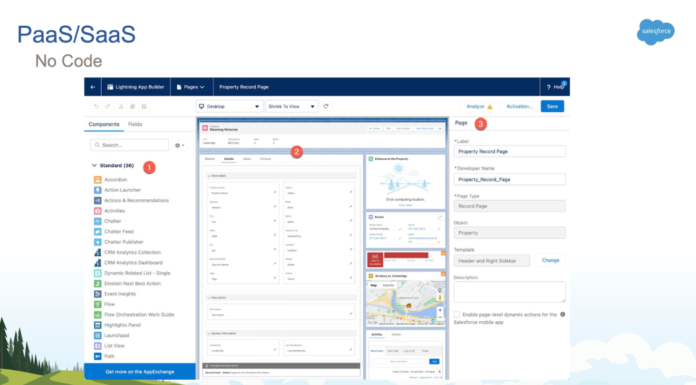This screenshot has height=385, width=696.
Task: Open the Chatter tab beside Activity
Action: pos(396,335)
